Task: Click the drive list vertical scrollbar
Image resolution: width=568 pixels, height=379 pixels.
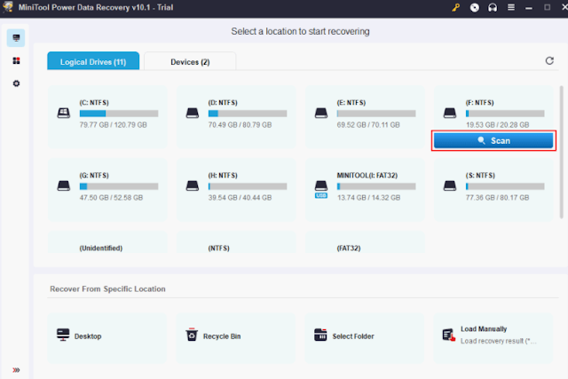Action: pyautogui.click(x=562, y=152)
